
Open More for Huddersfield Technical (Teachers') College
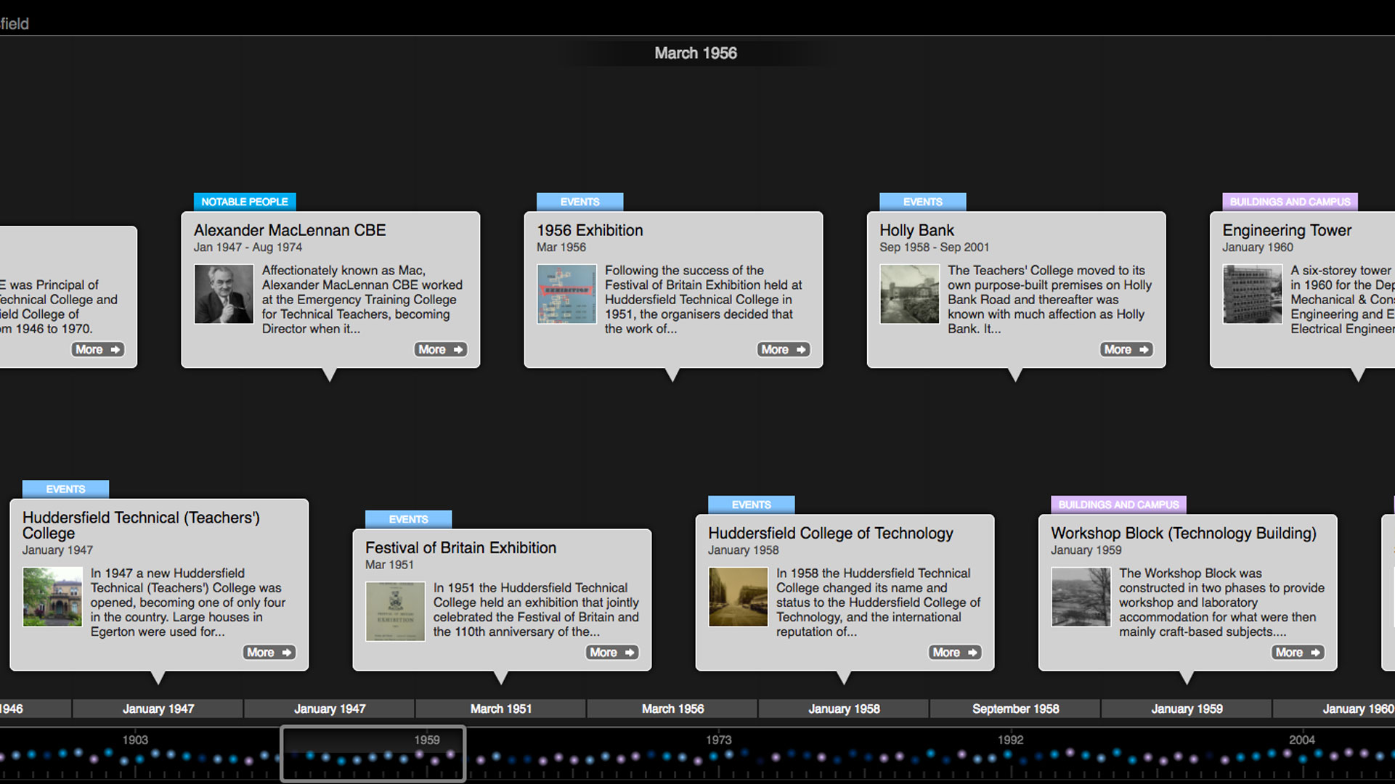[x=269, y=653]
